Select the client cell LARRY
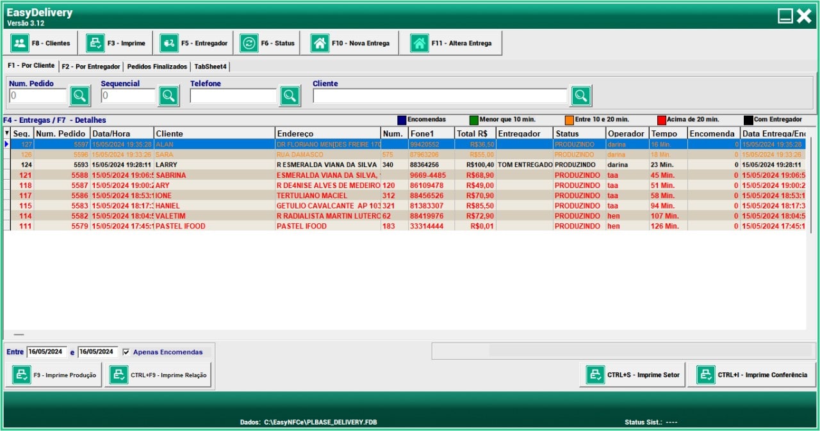The width and height of the screenshot is (820, 431). (214, 164)
